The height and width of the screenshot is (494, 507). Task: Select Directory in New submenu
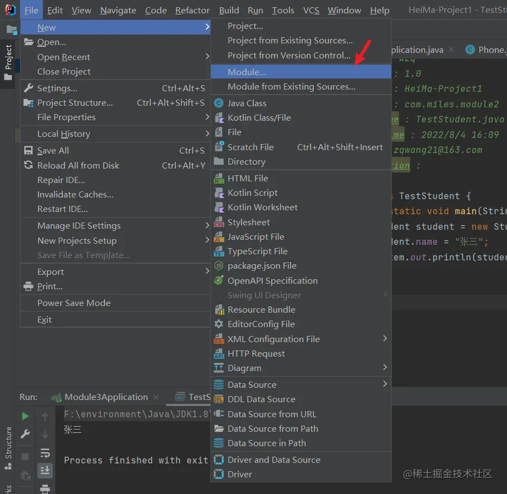[x=301, y=162]
